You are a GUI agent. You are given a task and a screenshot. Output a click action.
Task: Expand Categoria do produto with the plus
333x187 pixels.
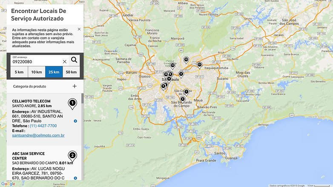coord(75,86)
